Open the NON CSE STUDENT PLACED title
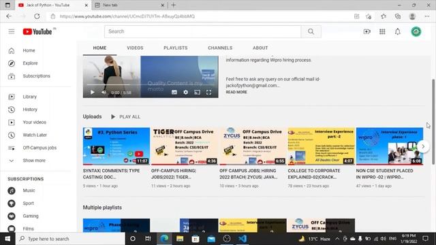The image size is (436, 245). tap(384, 174)
